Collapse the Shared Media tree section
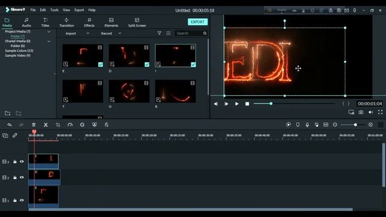The width and height of the screenshot is (386, 217). pyautogui.click(x=49, y=42)
